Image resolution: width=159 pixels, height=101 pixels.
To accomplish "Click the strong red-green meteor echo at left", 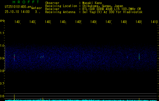I will point(14,57).
